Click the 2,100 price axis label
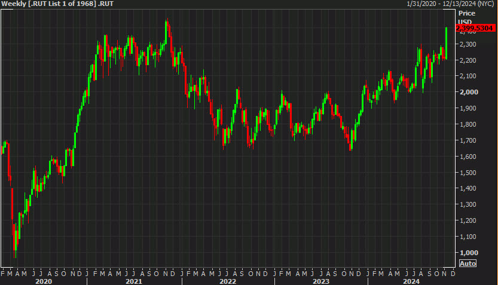The image size is (498, 285). coord(468,76)
